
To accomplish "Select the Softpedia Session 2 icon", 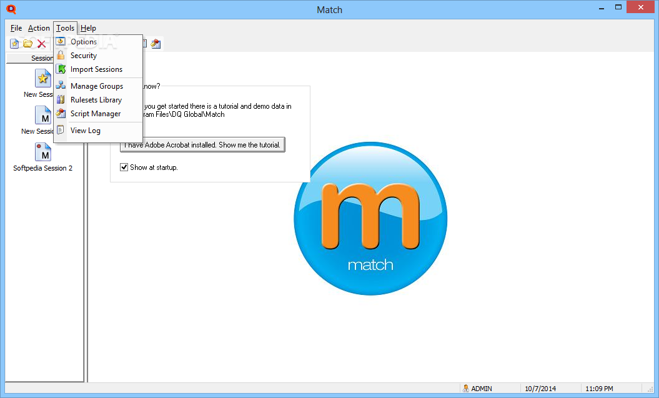I will click(43, 152).
